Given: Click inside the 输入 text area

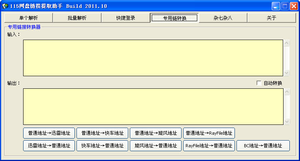Looking at the screenshot, I should point(153,58).
